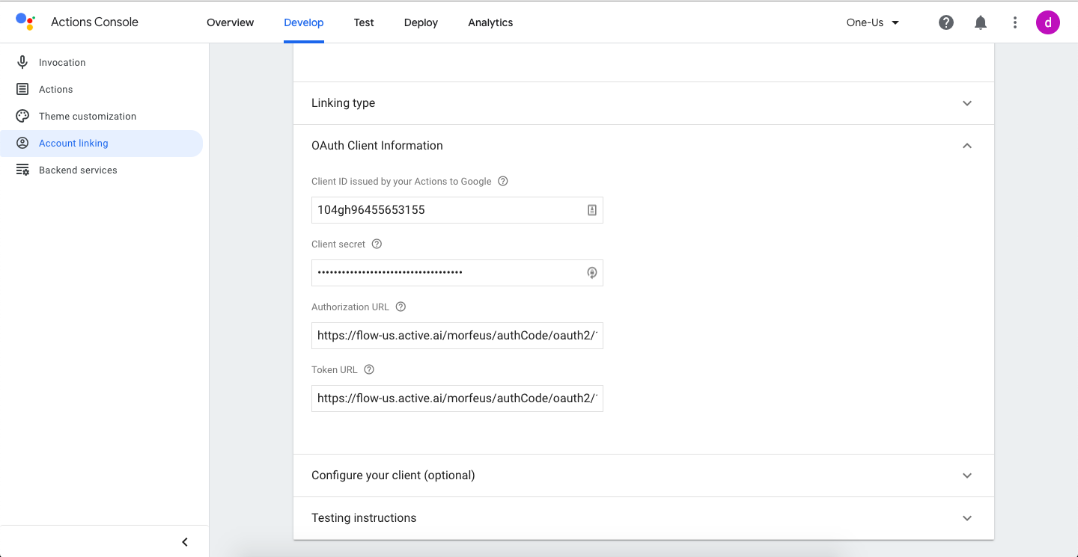This screenshot has height=557, width=1078.
Task: Open Backend services in the sidebar
Action: (101, 170)
